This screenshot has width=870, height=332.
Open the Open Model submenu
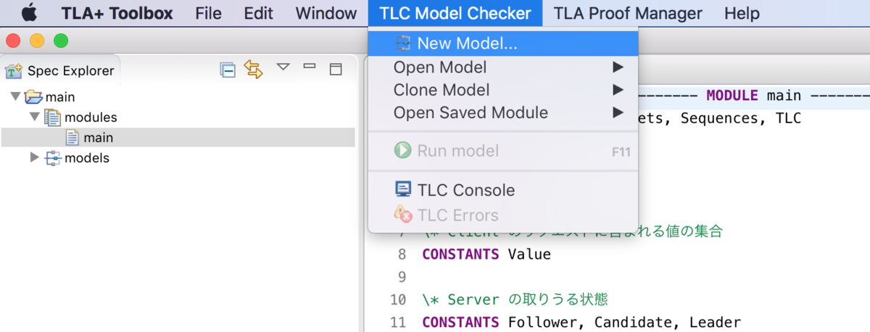(x=503, y=67)
